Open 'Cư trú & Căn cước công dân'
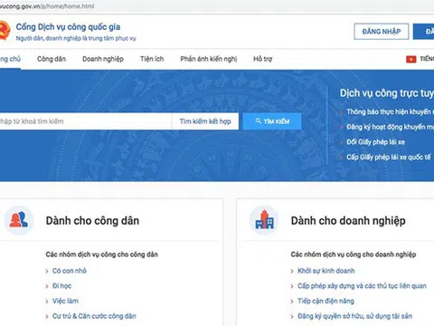This screenshot has height=326, width=434. click(x=94, y=316)
